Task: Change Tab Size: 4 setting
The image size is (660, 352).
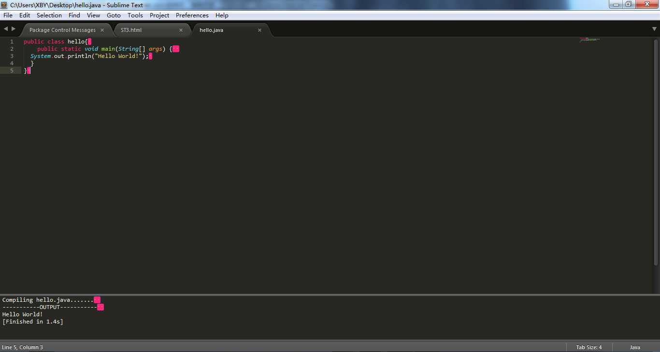Action: coord(589,347)
